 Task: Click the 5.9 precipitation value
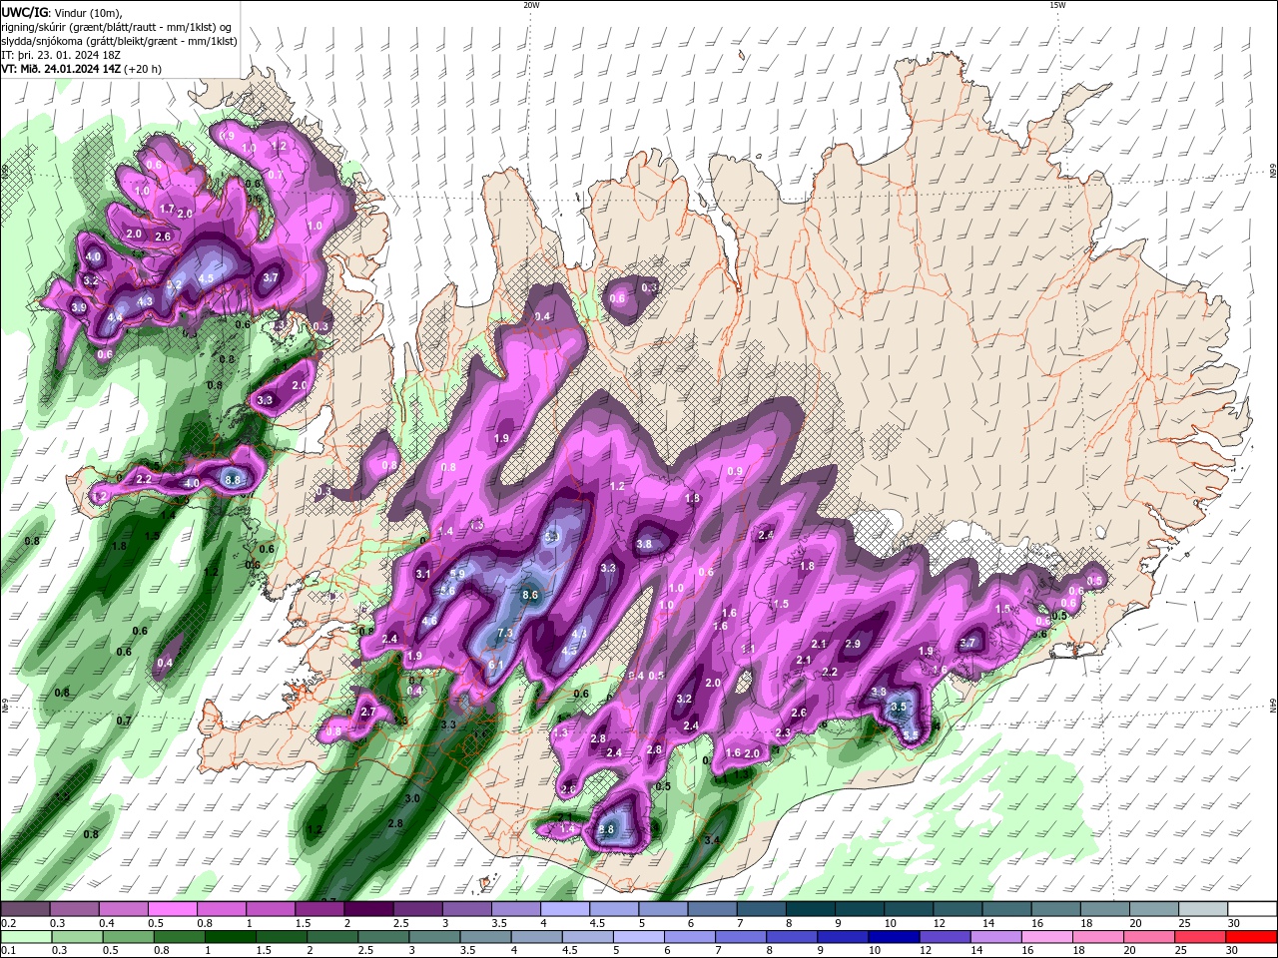click(458, 574)
